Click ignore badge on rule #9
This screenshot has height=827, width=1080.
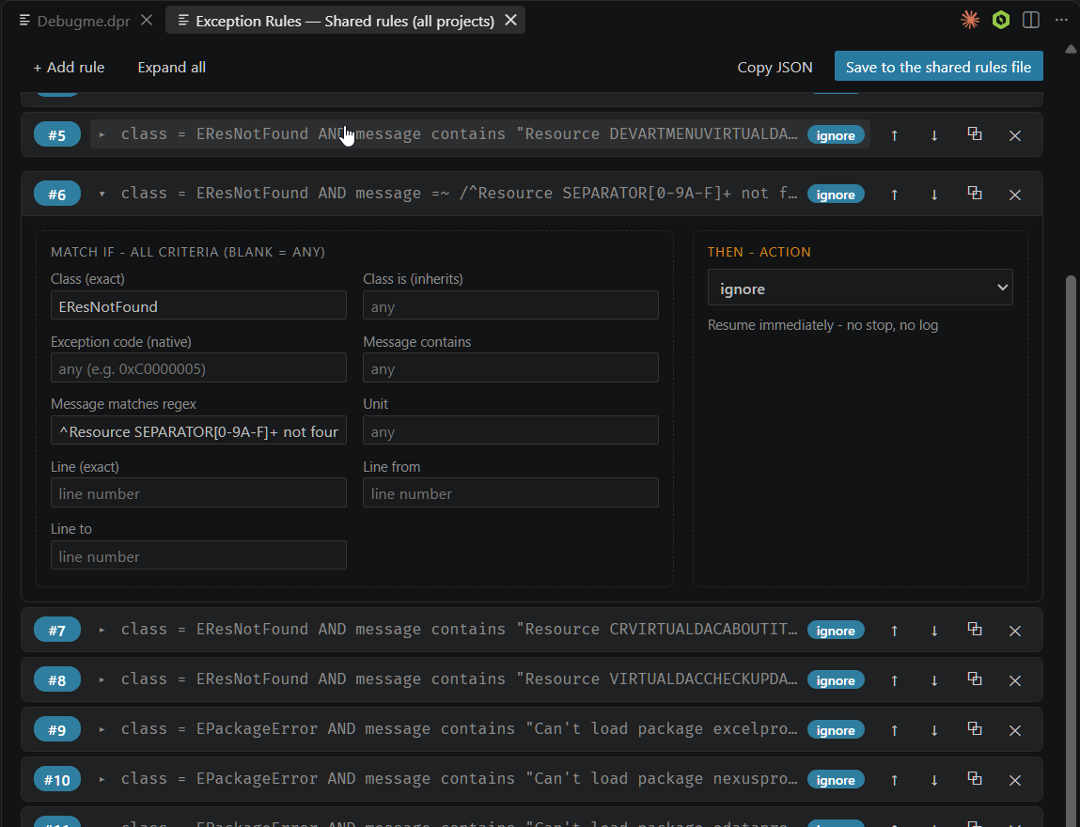point(836,730)
